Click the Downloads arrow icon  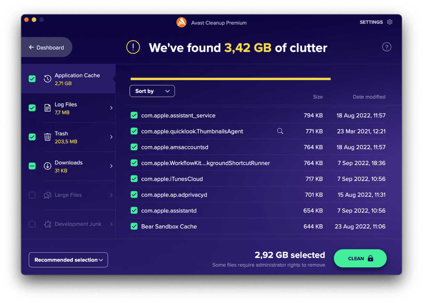[x=47, y=166]
